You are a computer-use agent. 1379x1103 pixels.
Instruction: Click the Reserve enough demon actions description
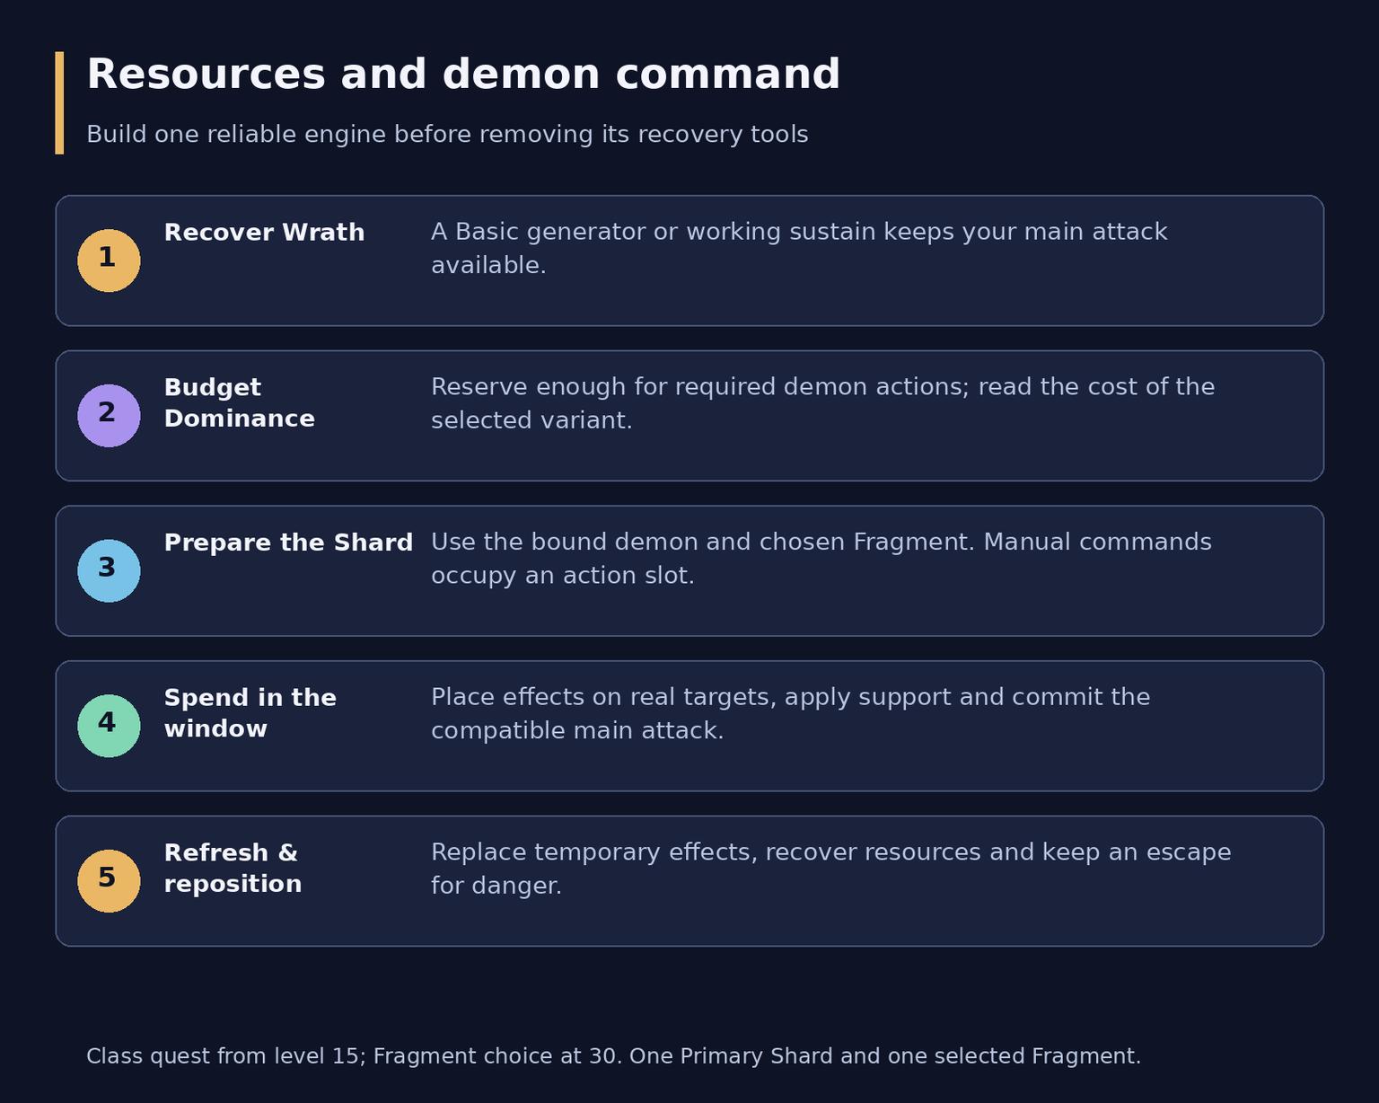pos(822,403)
